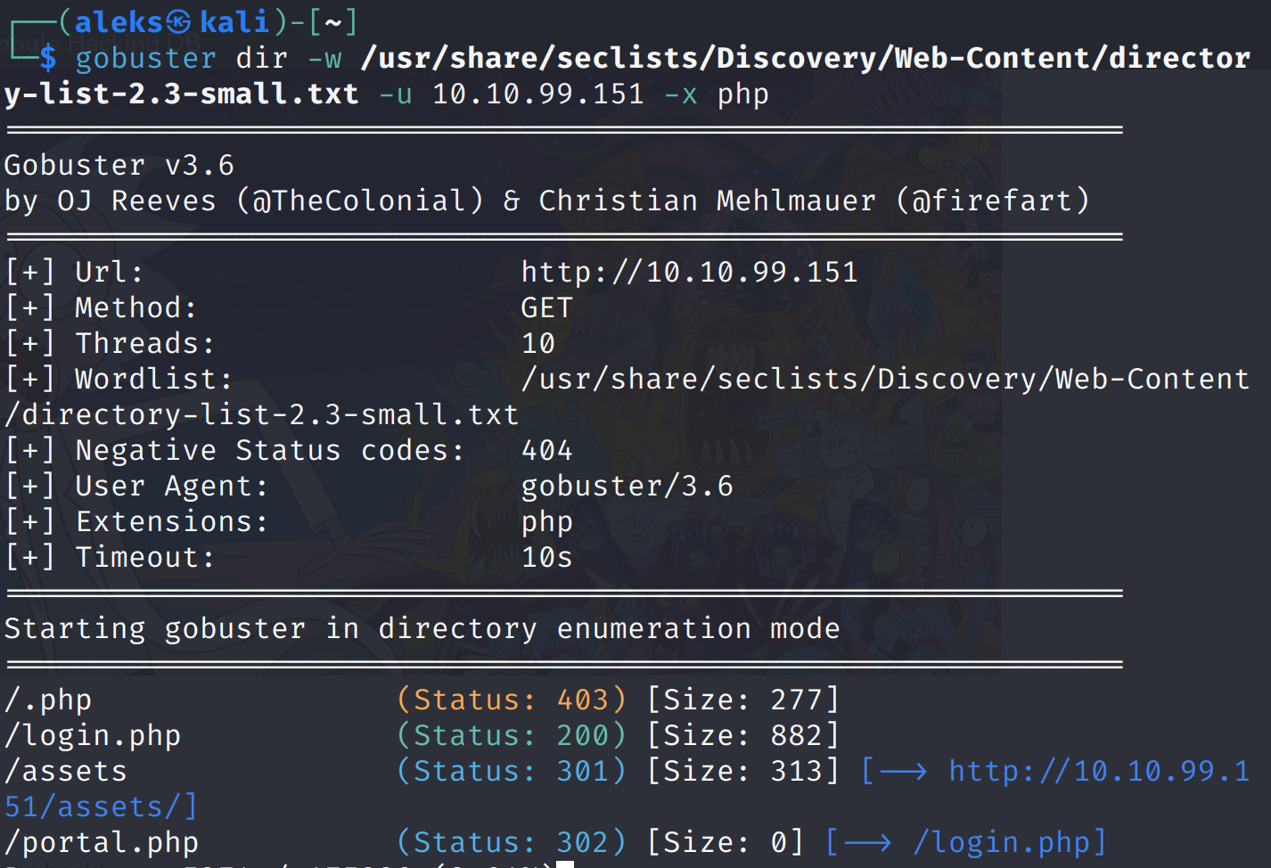Click the target IP '10.10.99.151' in the command
Image resolution: width=1271 pixels, height=868 pixels.
pos(538,94)
